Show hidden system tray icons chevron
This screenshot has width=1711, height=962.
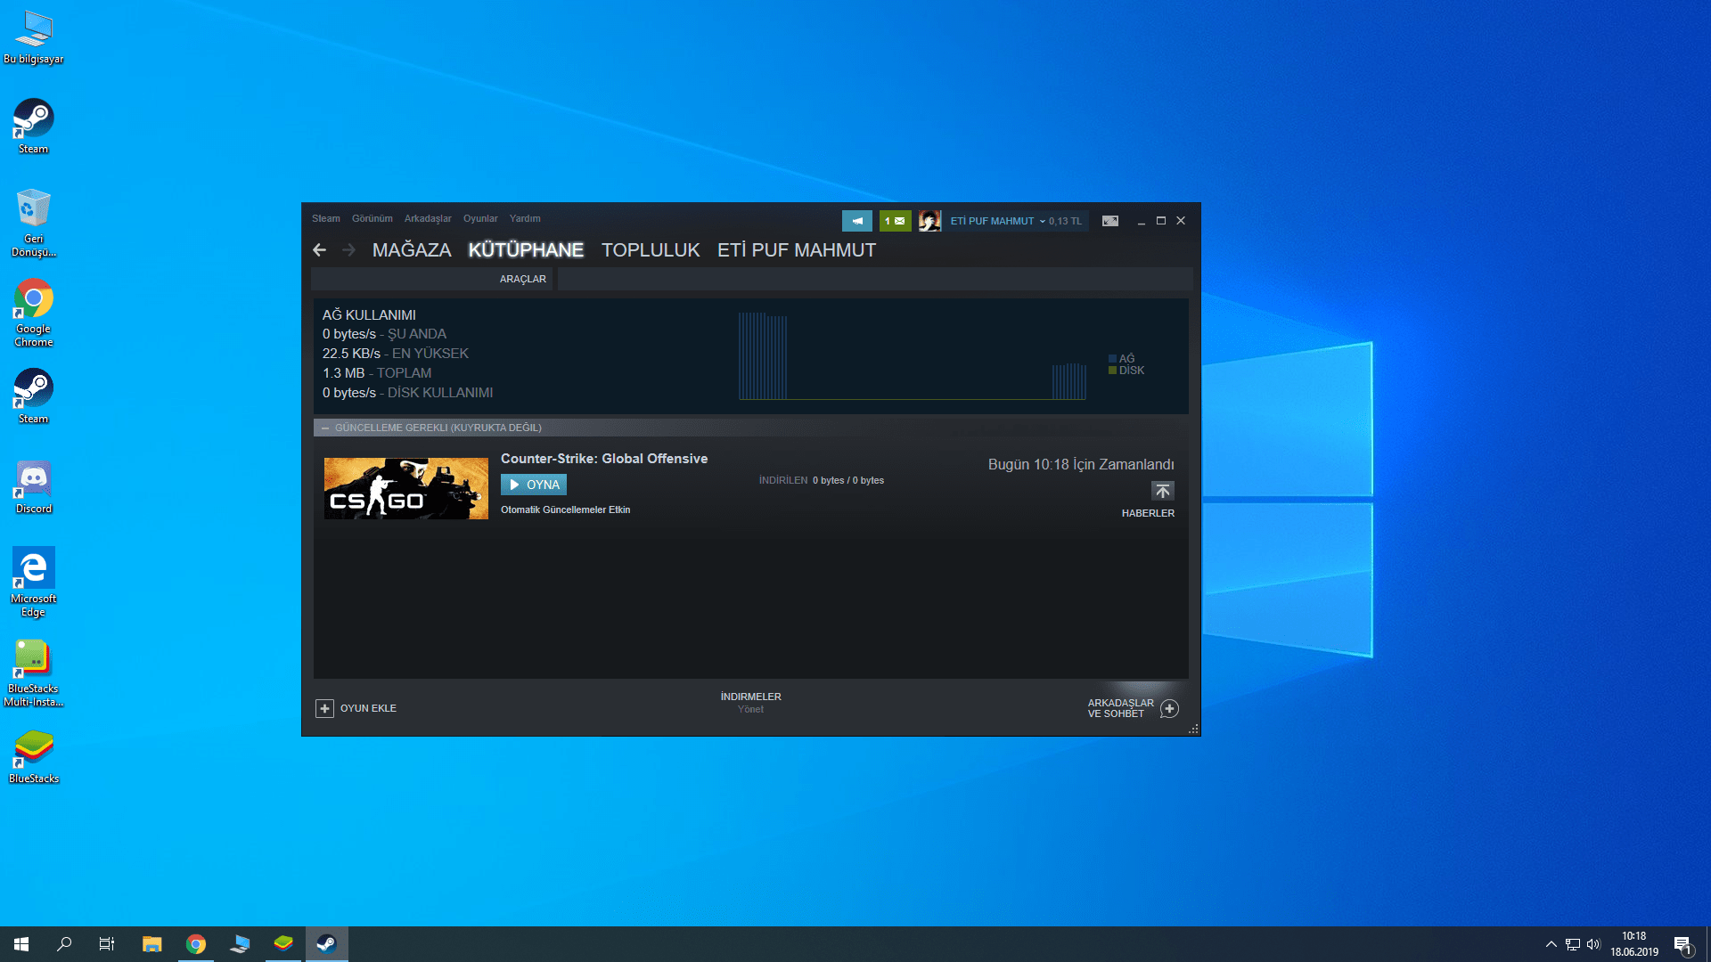(x=1551, y=944)
